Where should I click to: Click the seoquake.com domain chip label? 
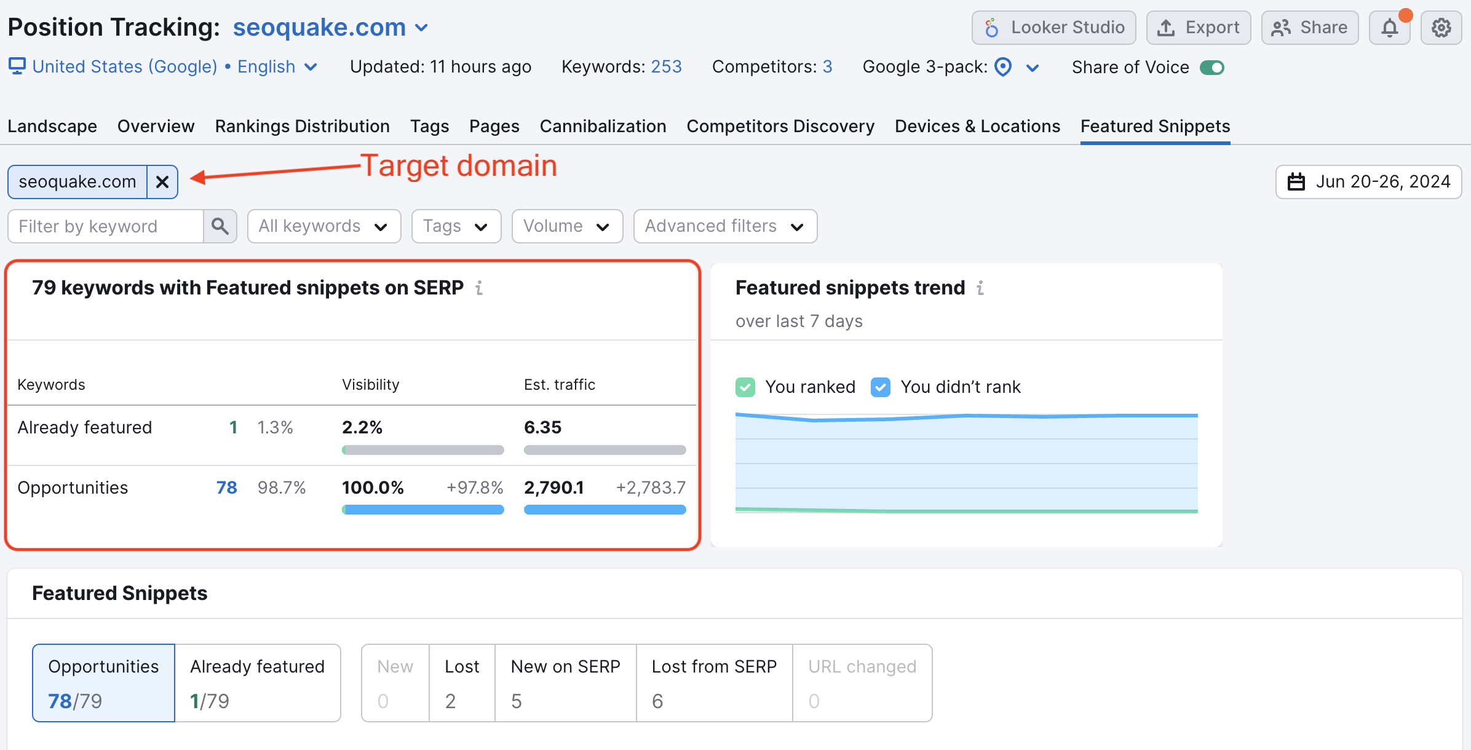77,182
